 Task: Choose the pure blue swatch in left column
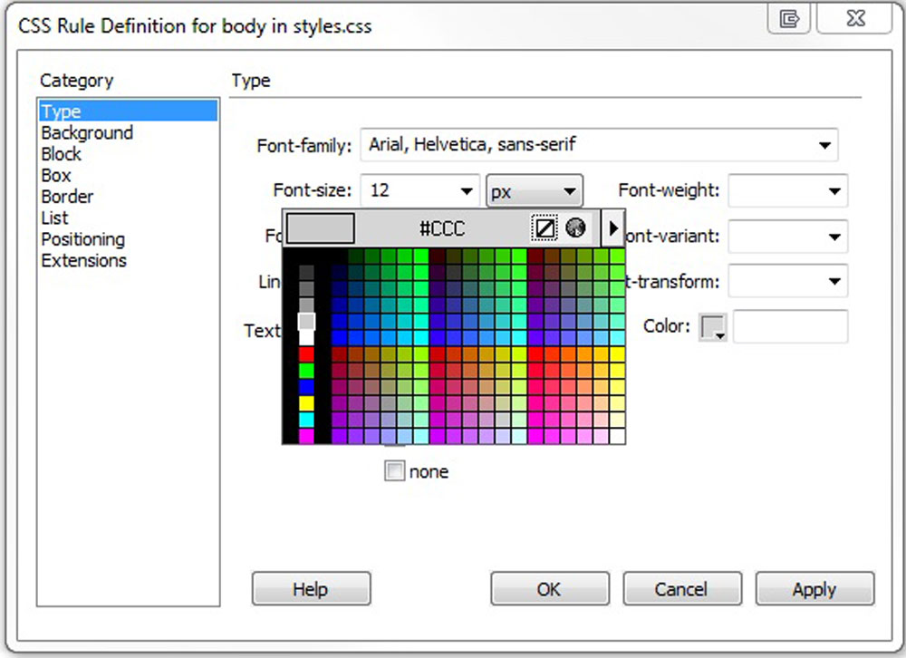(306, 386)
